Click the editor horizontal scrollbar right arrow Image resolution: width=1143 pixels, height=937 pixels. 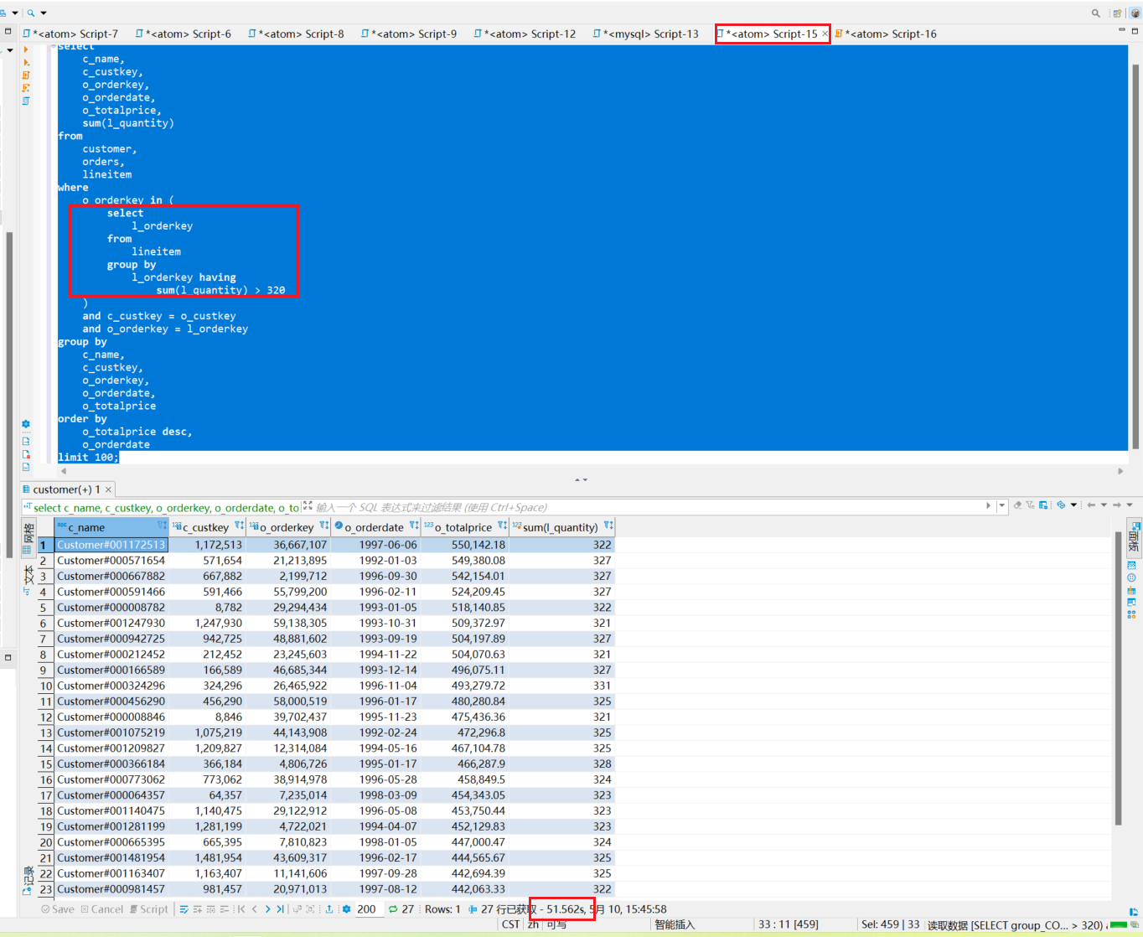point(1120,471)
